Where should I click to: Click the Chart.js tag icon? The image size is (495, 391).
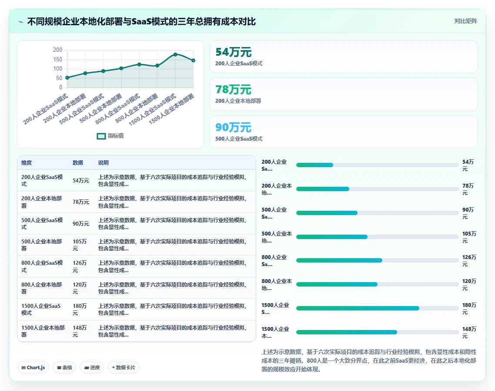(23, 367)
